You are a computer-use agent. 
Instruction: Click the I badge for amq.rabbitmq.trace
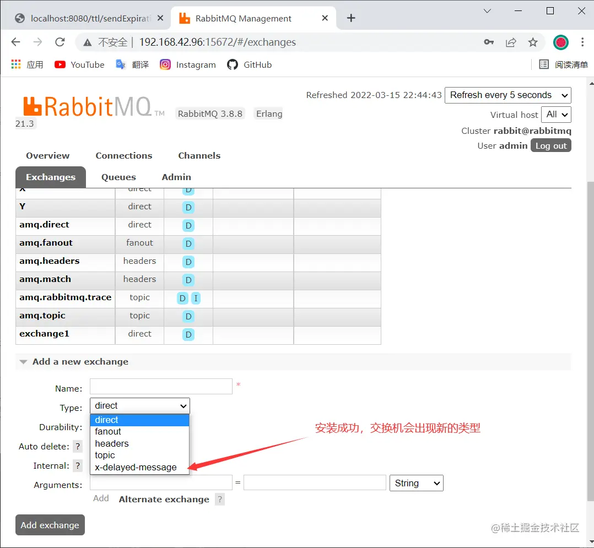(196, 299)
